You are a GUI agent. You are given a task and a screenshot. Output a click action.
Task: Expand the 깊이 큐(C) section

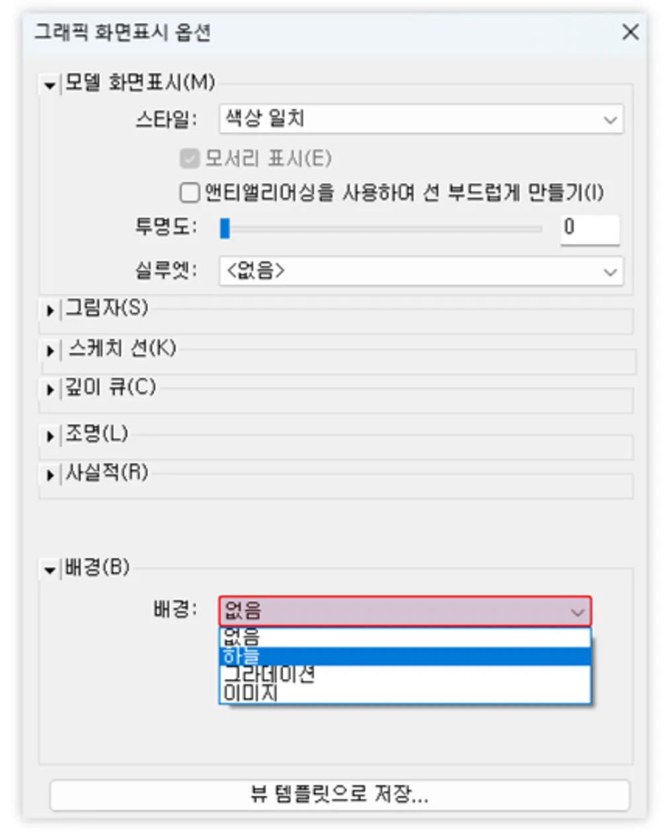50,390
